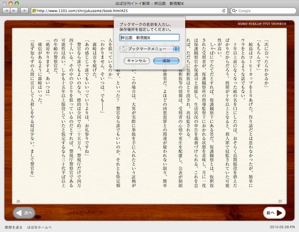Click into the Google search box
This screenshot has width=299, height=232.
264,10
